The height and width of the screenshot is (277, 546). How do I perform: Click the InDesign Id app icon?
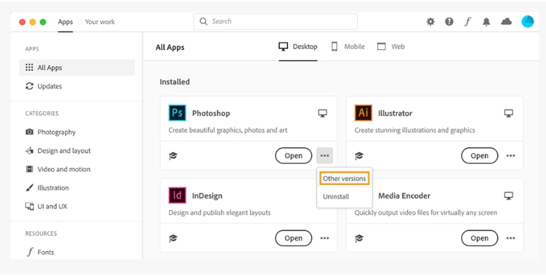click(177, 195)
